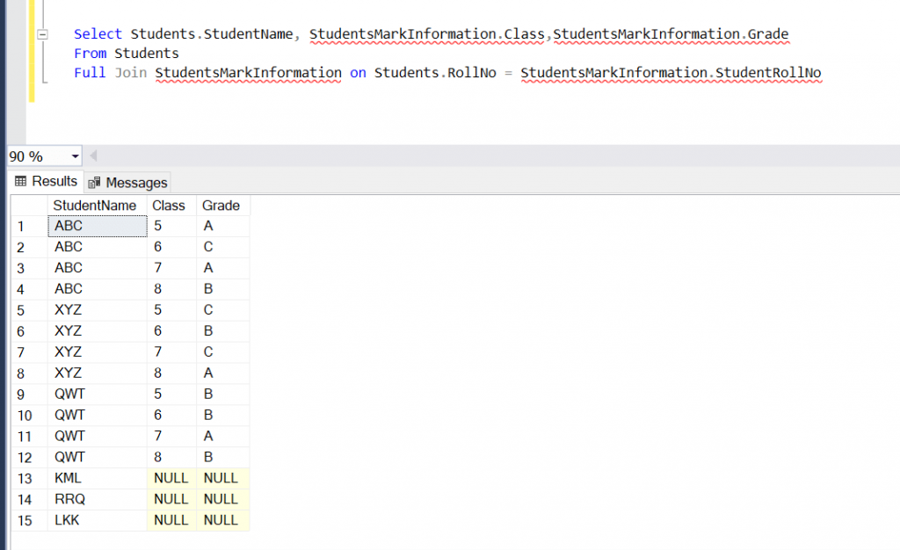Select row header 13 in the results grid

[x=26, y=478]
